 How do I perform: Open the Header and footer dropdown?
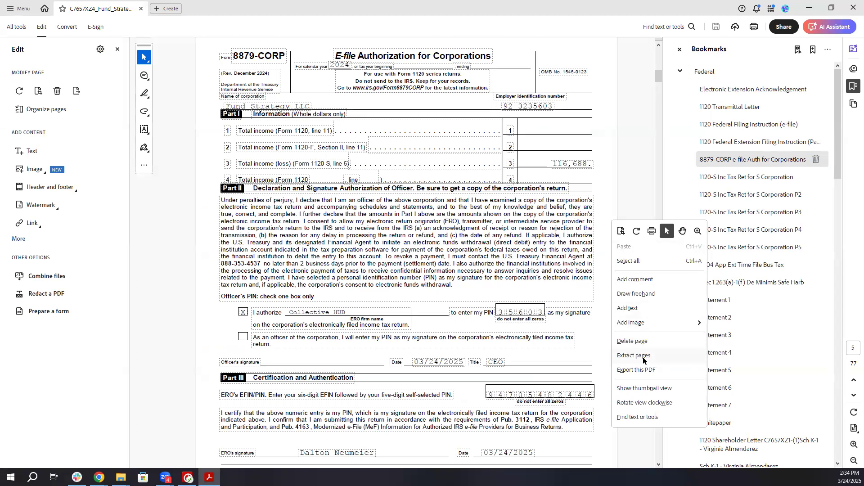click(x=49, y=187)
